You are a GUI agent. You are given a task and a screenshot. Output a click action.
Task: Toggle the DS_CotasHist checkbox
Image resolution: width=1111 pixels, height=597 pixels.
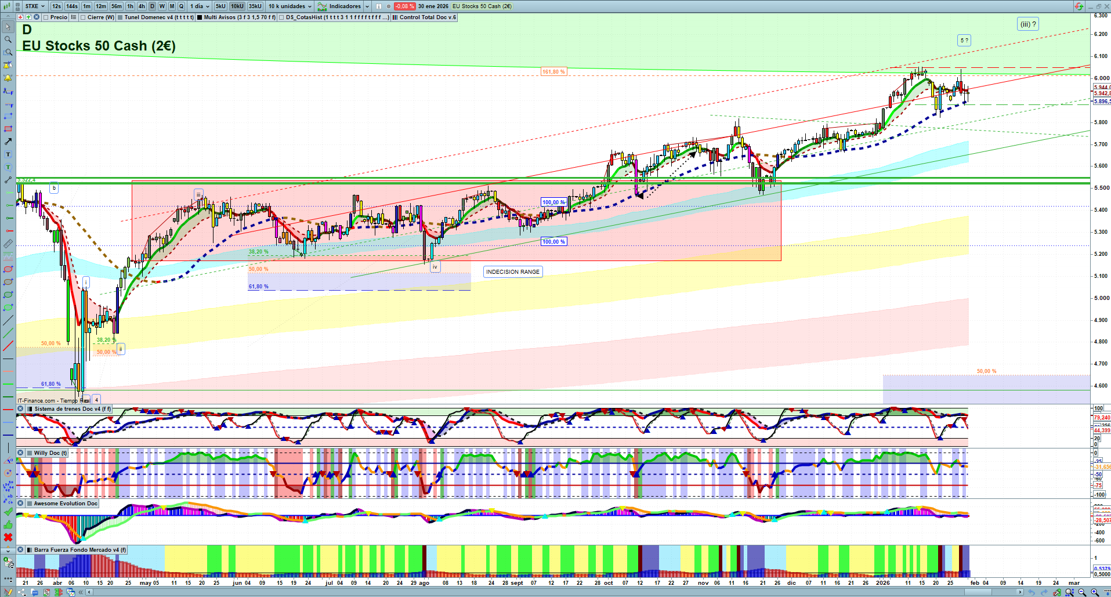point(281,17)
